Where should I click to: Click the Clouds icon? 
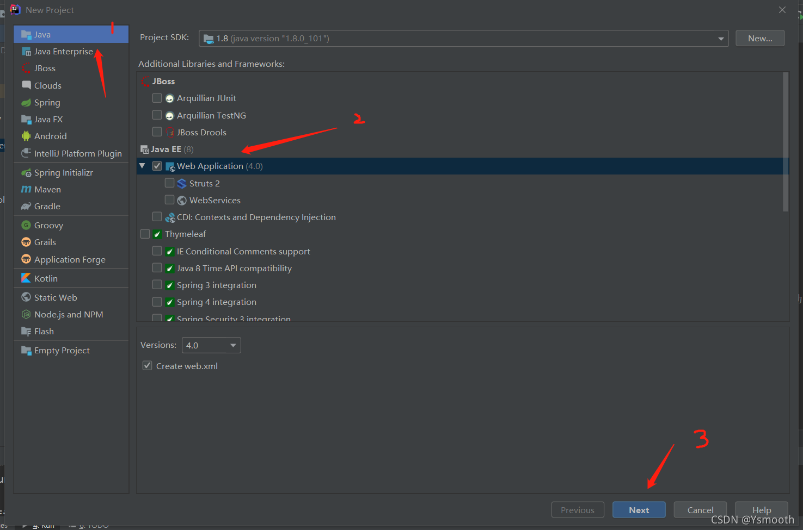click(x=26, y=85)
